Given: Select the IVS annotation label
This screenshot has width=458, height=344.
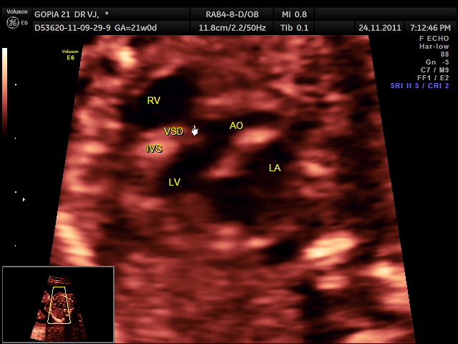Looking at the screenshot, I should point(154,149).
